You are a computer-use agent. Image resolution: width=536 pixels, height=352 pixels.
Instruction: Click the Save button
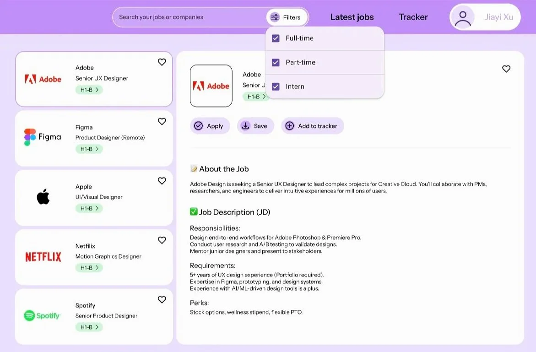pos(255,126)
